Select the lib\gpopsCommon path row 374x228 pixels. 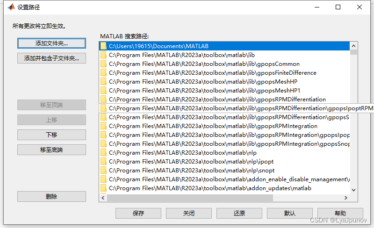[x=224, y=64]
